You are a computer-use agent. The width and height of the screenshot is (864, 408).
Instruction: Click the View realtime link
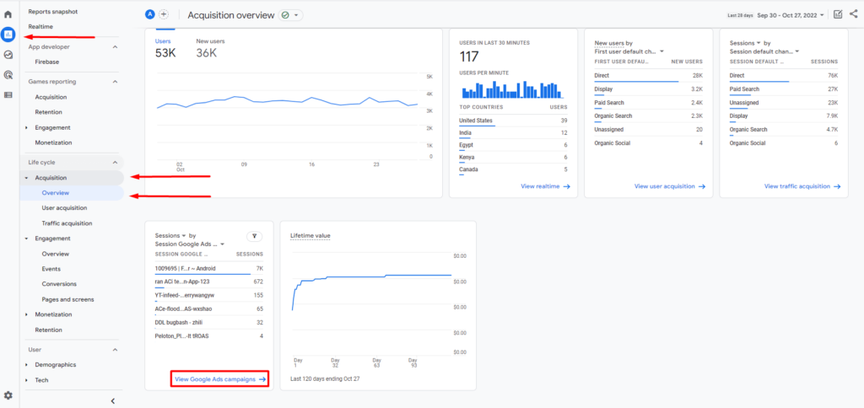[x=546, y=186]
